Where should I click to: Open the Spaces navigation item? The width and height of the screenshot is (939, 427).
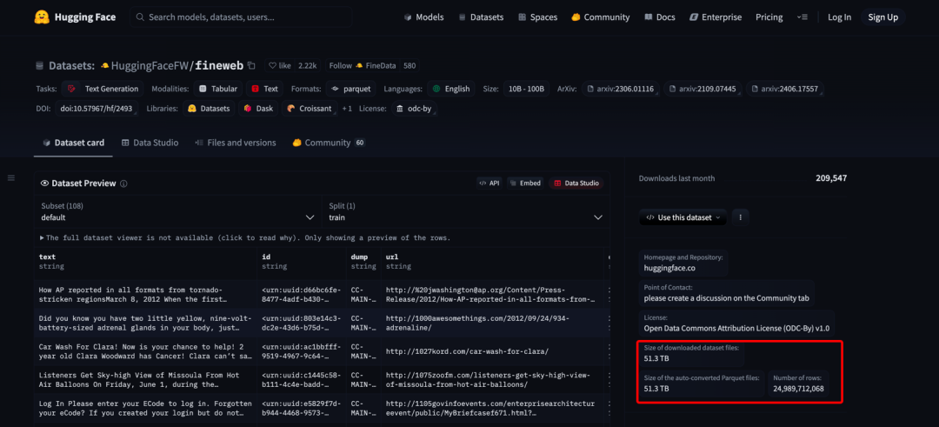tap(537, 17)
